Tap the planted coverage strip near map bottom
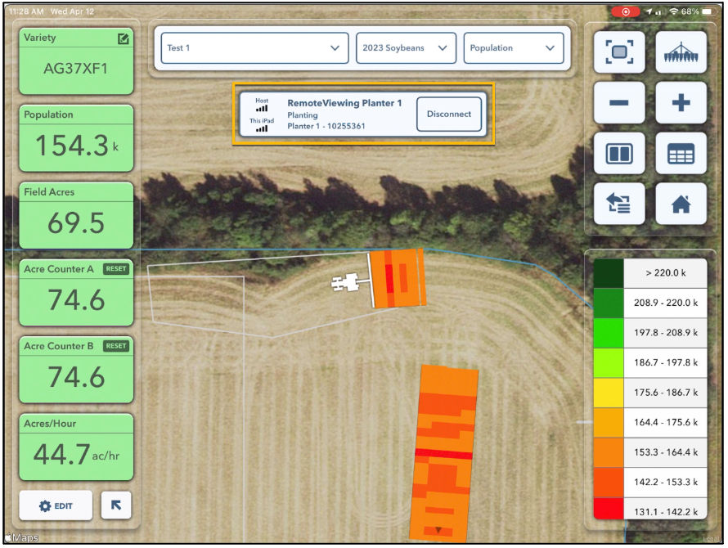The image size is (728, 548). 443,454
